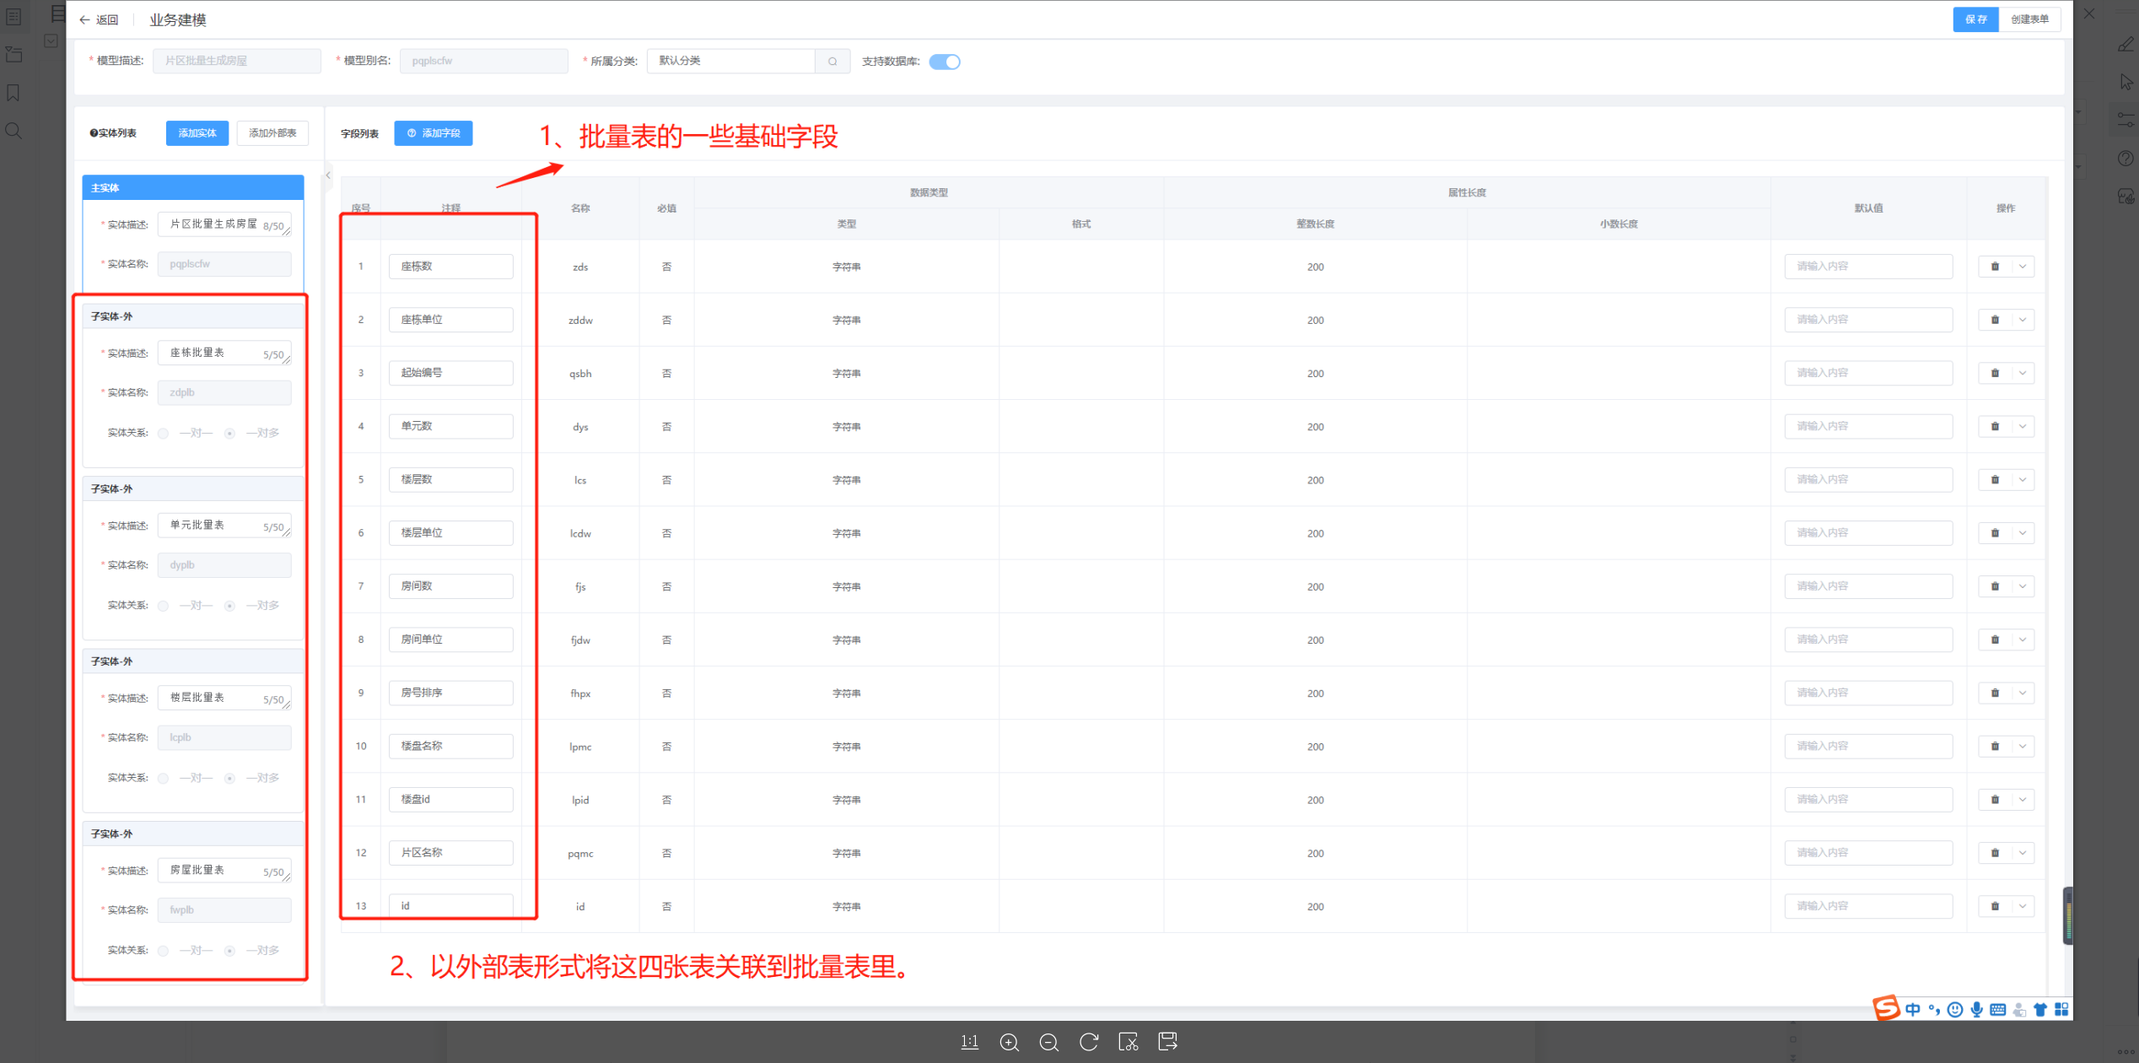Image resolution: width=2139 pixels, height=1063 pixels.
Task: Click the 添加字段 button
Action: [433, 133]
